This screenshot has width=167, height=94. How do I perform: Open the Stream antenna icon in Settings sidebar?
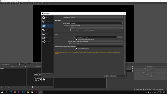coord(44,22)
